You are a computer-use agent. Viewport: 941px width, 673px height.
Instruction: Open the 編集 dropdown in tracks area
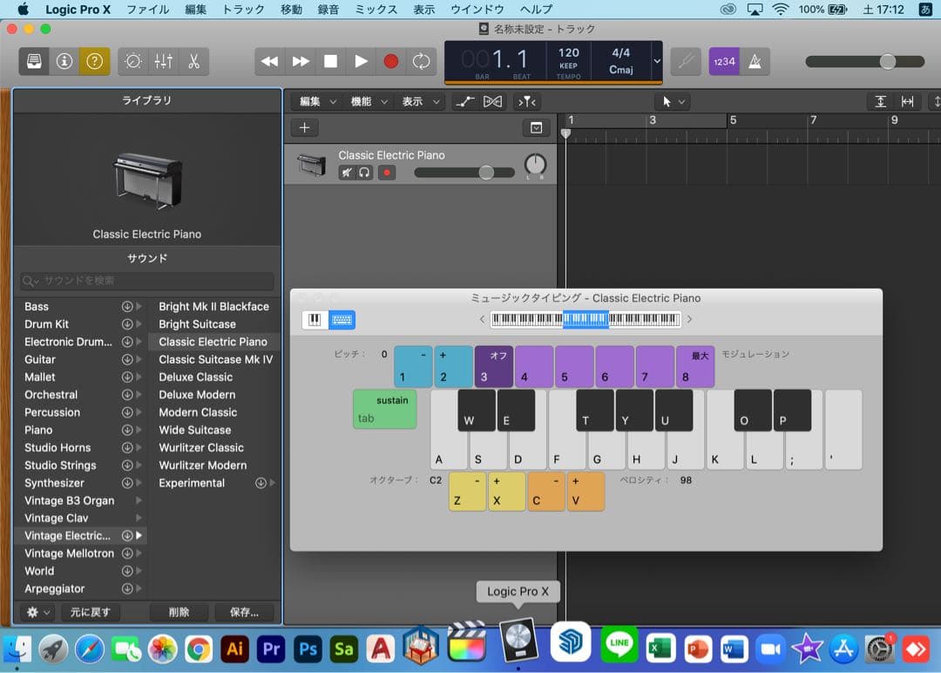click(x=317, y=101)
